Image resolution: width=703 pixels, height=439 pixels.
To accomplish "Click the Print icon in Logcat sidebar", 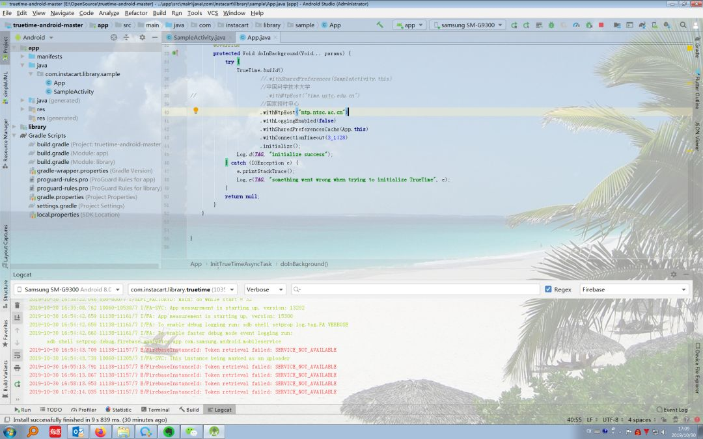I will 17,368.
